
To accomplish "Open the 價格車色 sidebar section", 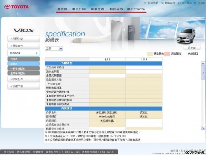I will (x=23, y=46).
